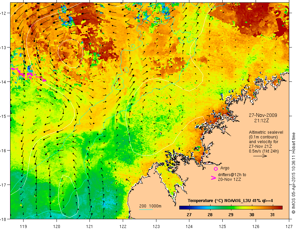This screenshot has width=296, height=229.
Task: Pick the cyan 28°C colorbar section
Action: click(x=210, y=208)
